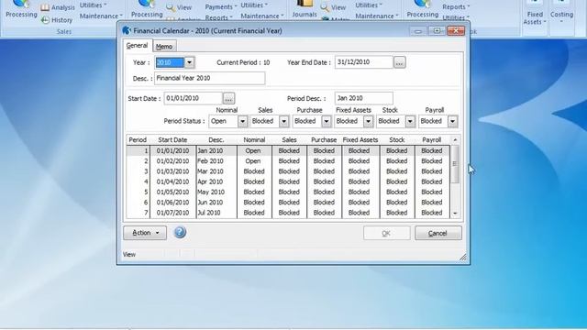Open Maintenance menu in Sales group

pos(101,16)
